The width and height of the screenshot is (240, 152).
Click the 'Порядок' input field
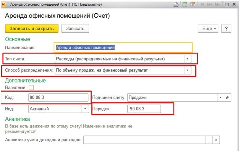point(144,109)
